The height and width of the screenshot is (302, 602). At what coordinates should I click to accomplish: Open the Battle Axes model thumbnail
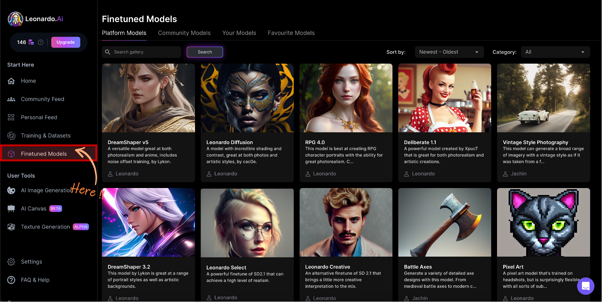click(x=445, y=222)
